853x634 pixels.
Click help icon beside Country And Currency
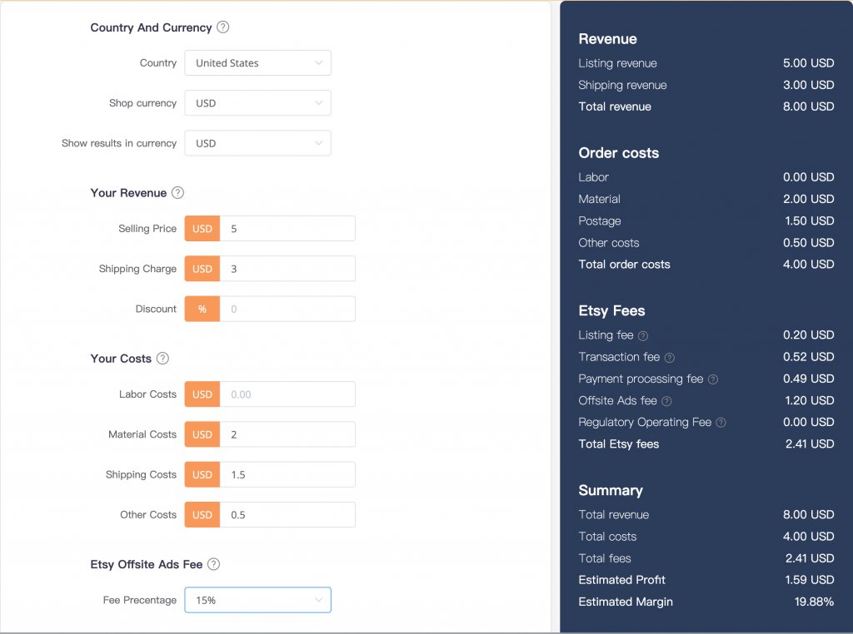pos(222,27)
